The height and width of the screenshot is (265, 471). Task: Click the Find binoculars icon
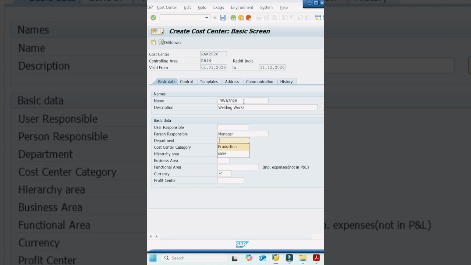click(x=267, y=18)
